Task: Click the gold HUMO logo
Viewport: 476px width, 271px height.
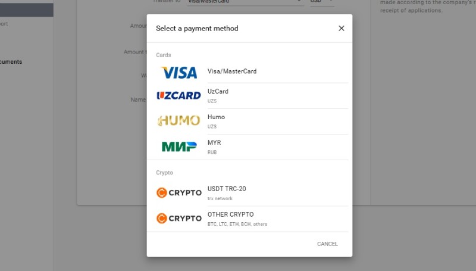Action: (178, 121)
